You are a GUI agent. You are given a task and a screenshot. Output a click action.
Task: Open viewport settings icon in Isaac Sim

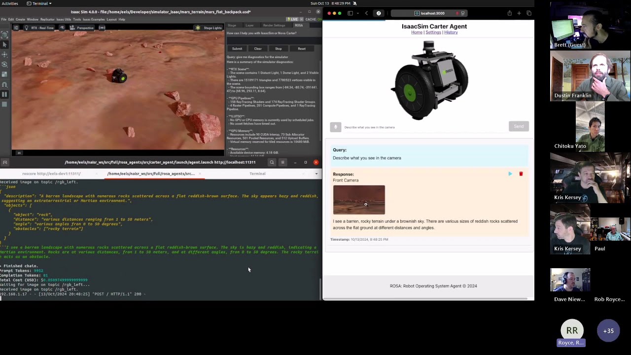[16, 28]
